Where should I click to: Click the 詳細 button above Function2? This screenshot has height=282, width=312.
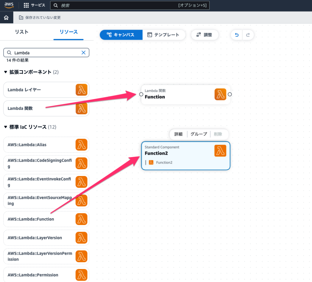coord(179,134)
